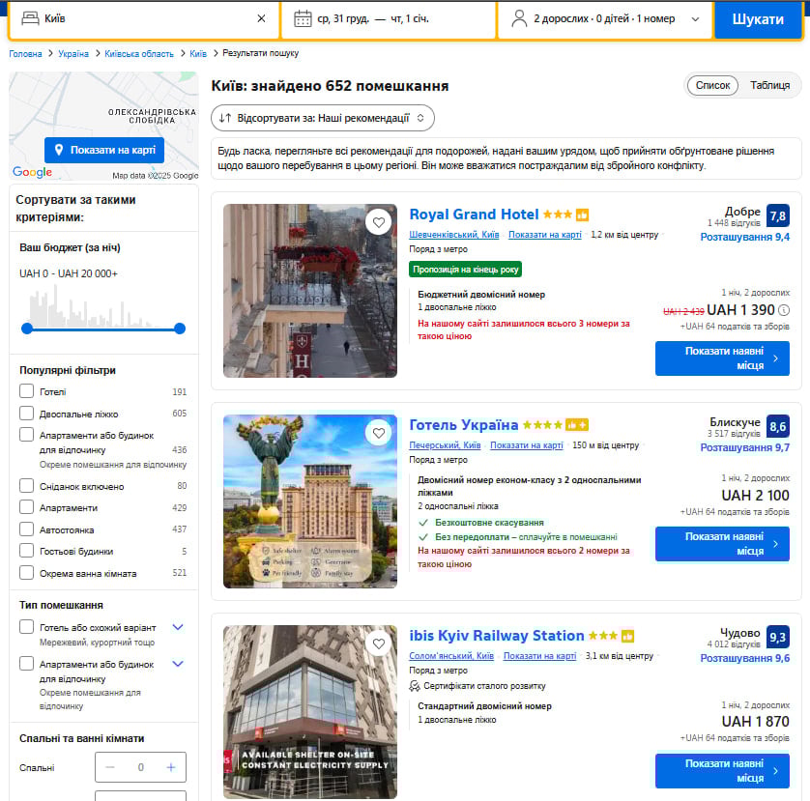
Task: Add Готель Україна to favorites via heart
Action: (x=379, y=433)
